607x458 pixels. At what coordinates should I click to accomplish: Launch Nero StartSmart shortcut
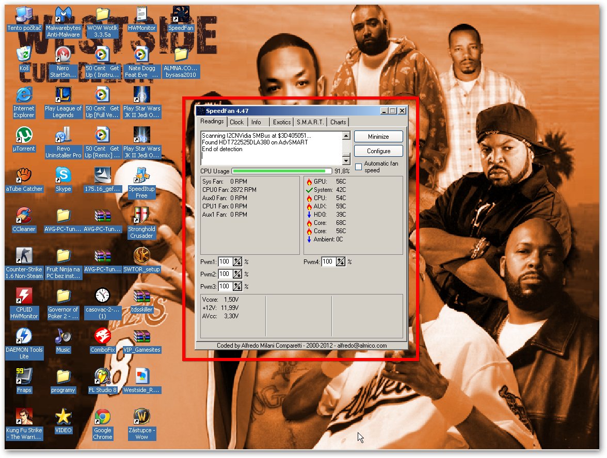(63, 62)
